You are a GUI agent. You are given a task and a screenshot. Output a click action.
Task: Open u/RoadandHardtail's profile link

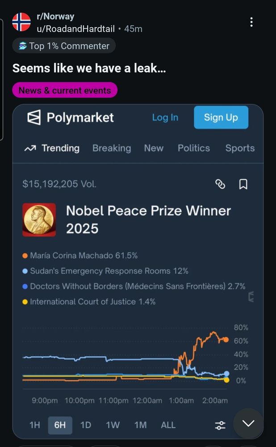point(76,29)
